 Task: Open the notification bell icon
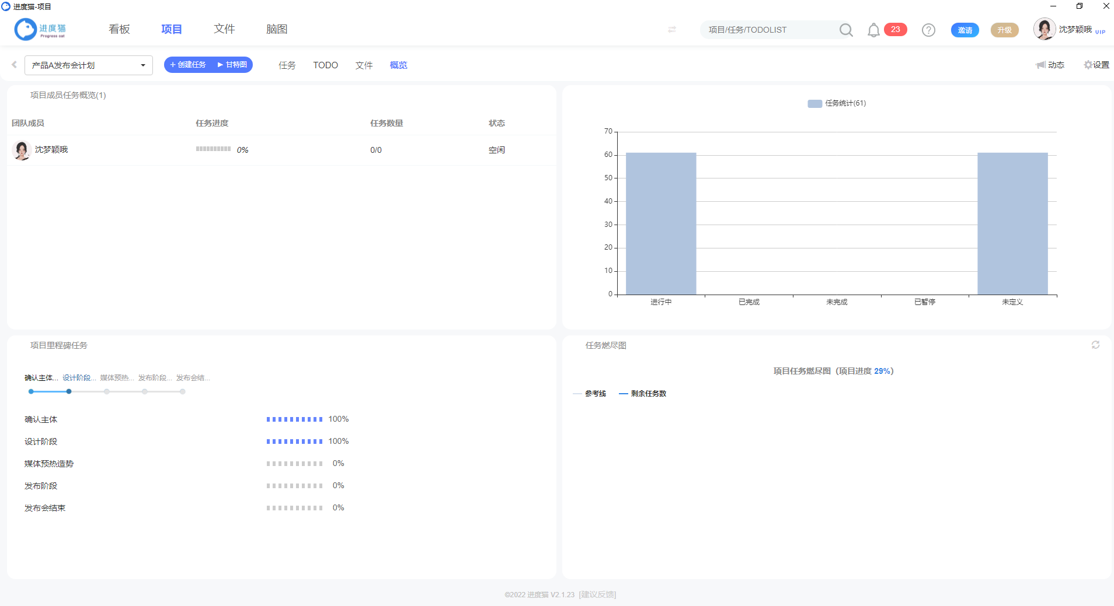point(873,30)
